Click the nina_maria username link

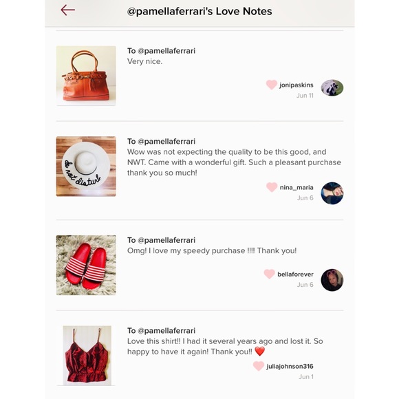[296, 188]
